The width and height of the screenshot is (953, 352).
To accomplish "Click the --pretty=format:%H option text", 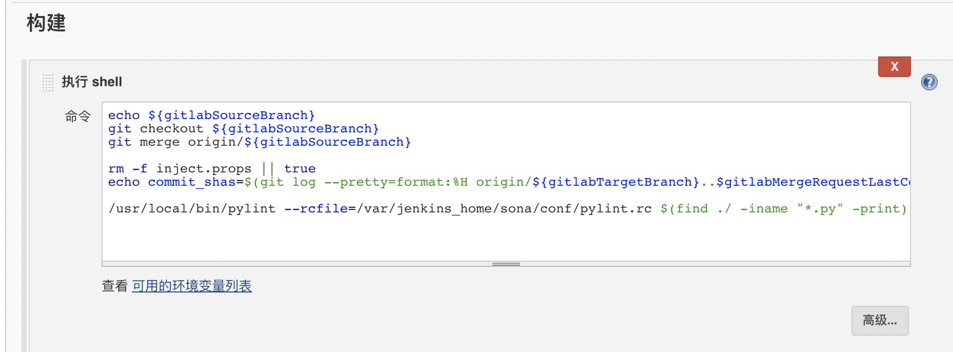I will click(x=395, y=182).
